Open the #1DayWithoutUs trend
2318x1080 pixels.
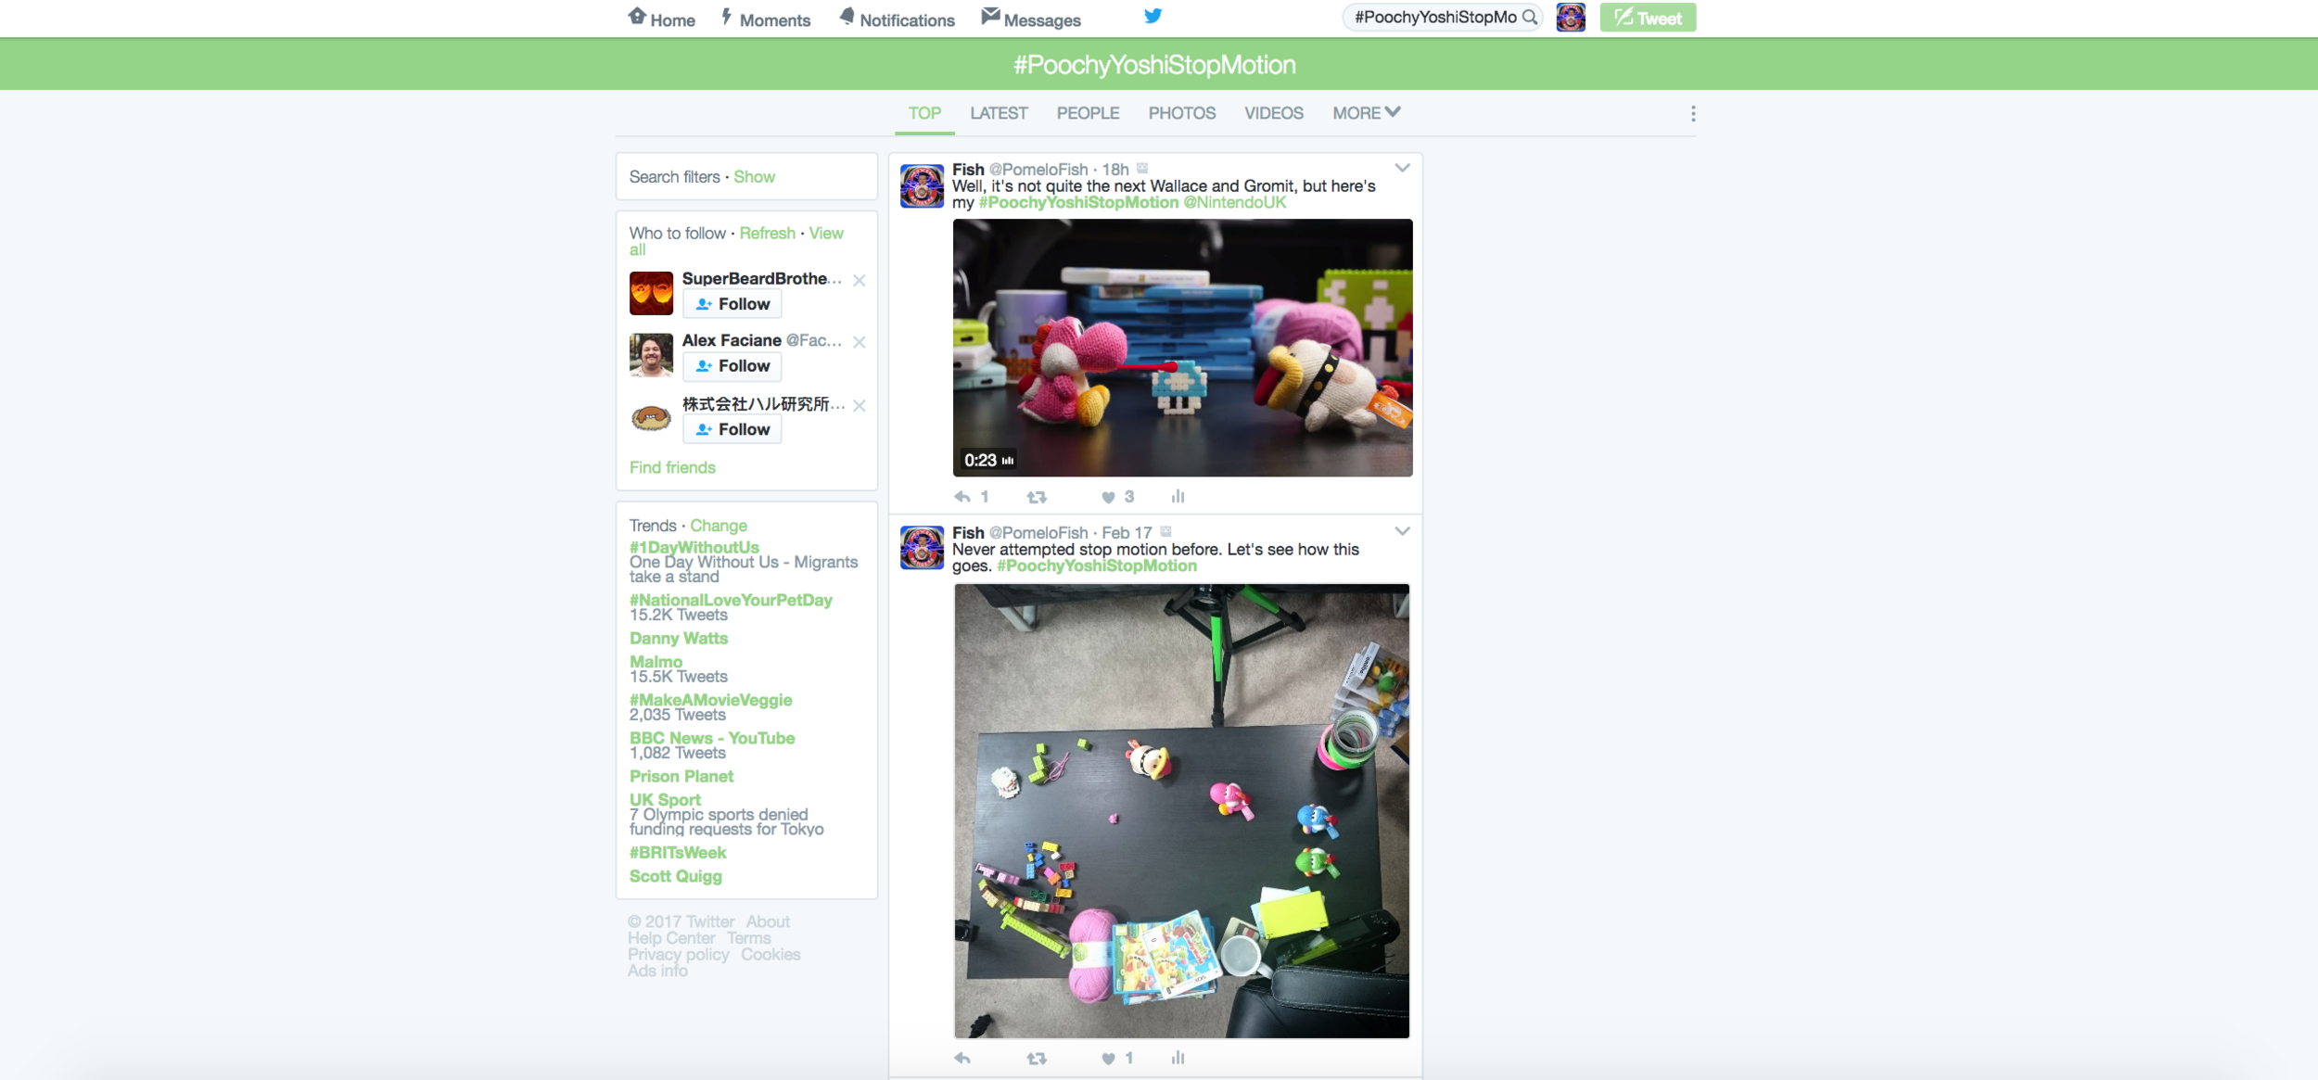(694, 548)
